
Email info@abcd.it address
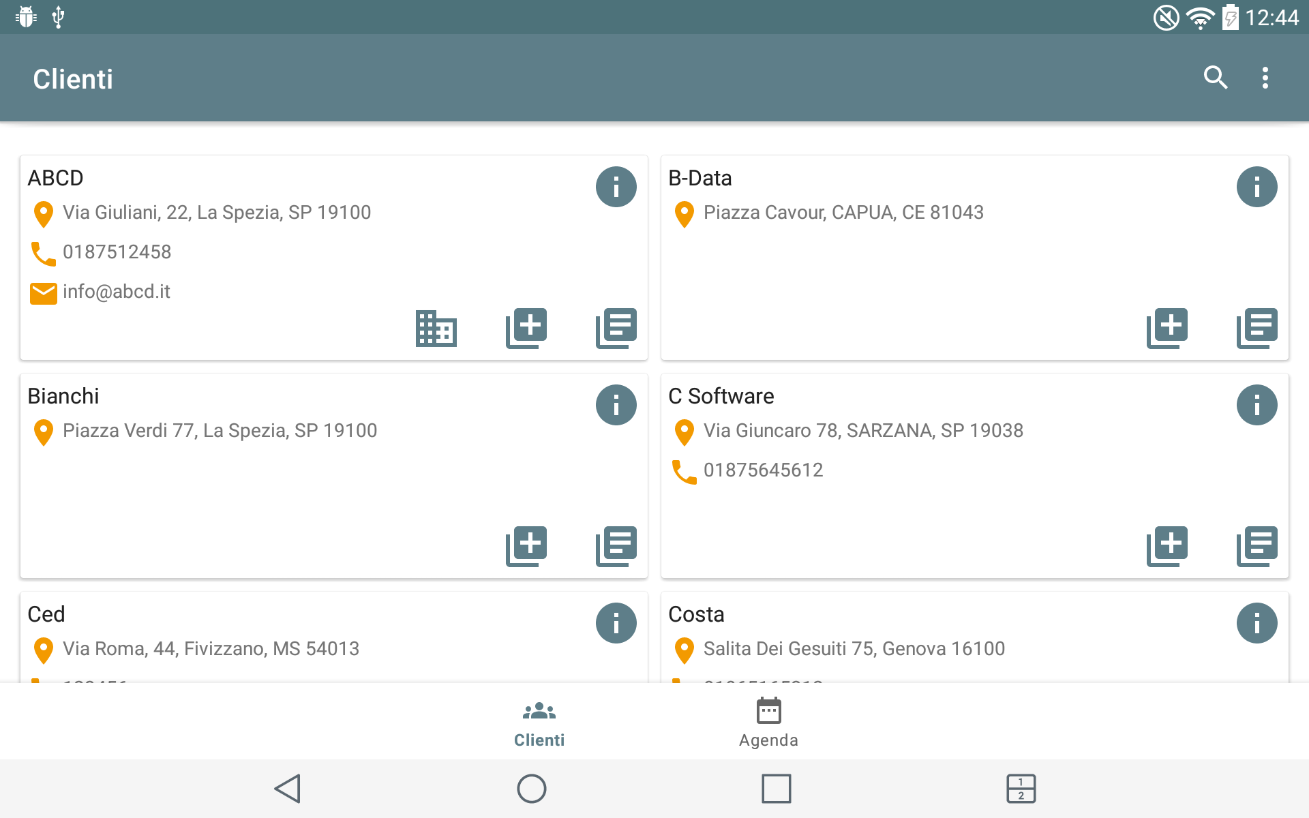click(x=116, y=292)
